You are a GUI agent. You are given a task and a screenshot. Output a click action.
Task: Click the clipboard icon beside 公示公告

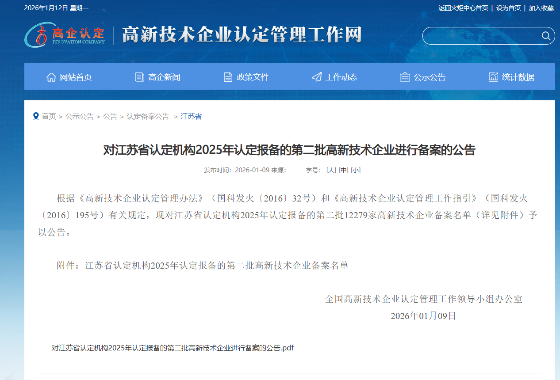pos(404,76)
